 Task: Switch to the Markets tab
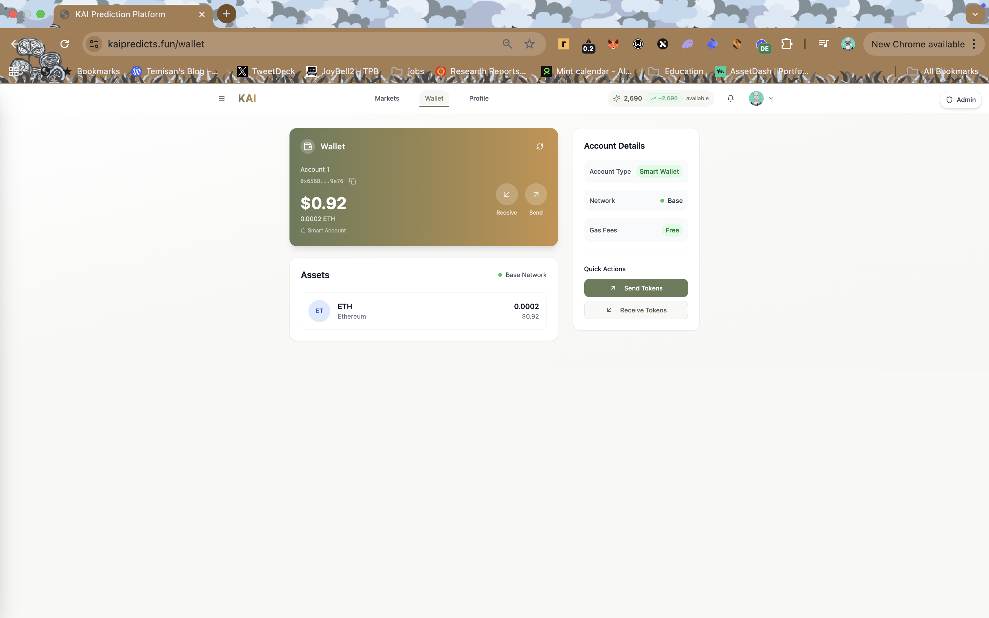point(387,99)
